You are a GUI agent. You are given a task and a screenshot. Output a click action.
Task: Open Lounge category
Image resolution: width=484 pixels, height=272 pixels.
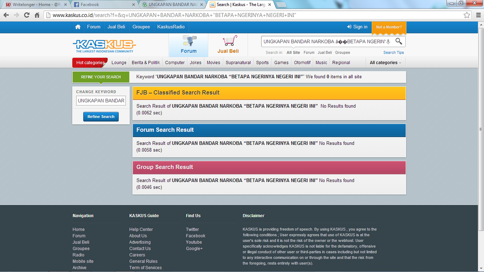[119, 63]
